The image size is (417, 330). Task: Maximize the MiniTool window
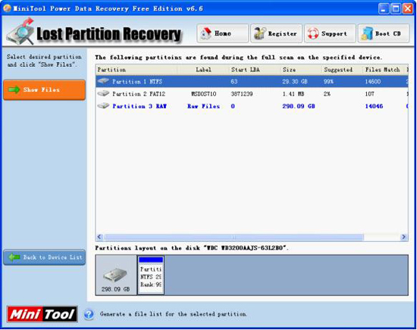tap(396, 9)
